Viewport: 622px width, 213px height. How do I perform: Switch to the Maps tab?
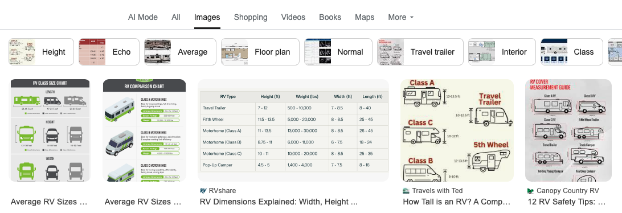365,18
